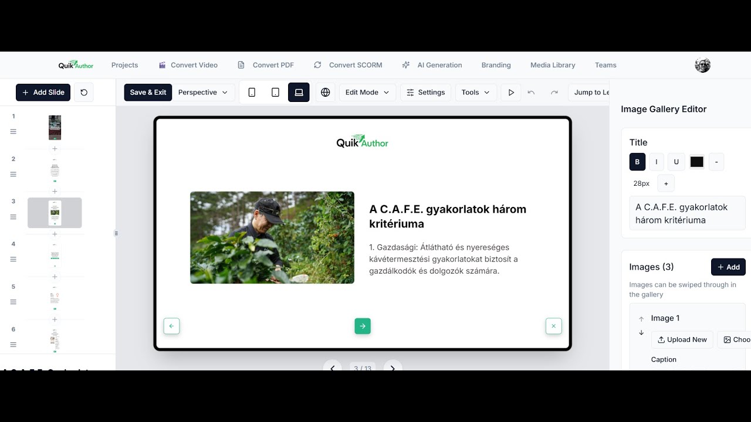The width and height of the screenshot is (751, 422).
Task: Click the Choose button for Image 1
Action: (x=735, y=339)
